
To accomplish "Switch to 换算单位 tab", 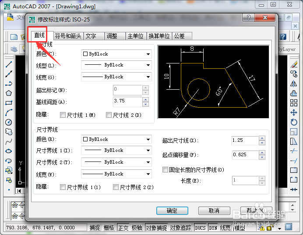I will point(159,36).
